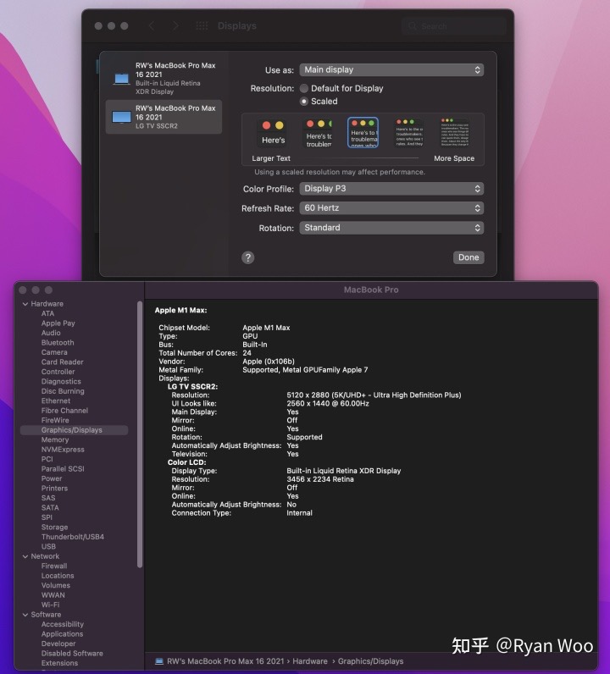This screenshot has height=674, width=610.
Task: Choose the highlighted middle resolution thumbnail
Action: pyautogui.click(x=363, y=133)
